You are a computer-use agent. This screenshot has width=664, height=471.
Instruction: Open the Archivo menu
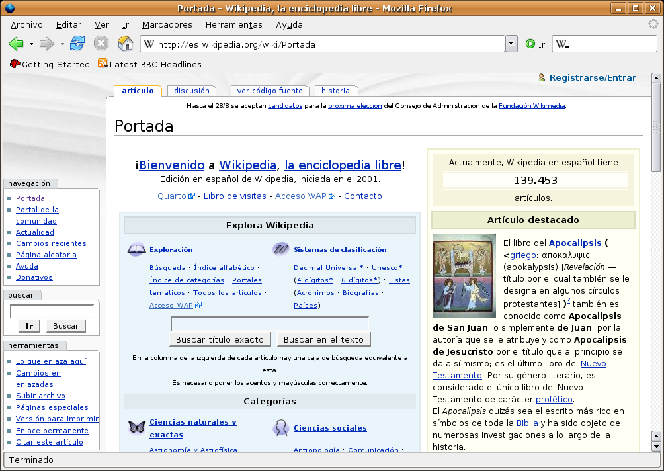click(26, 24)
